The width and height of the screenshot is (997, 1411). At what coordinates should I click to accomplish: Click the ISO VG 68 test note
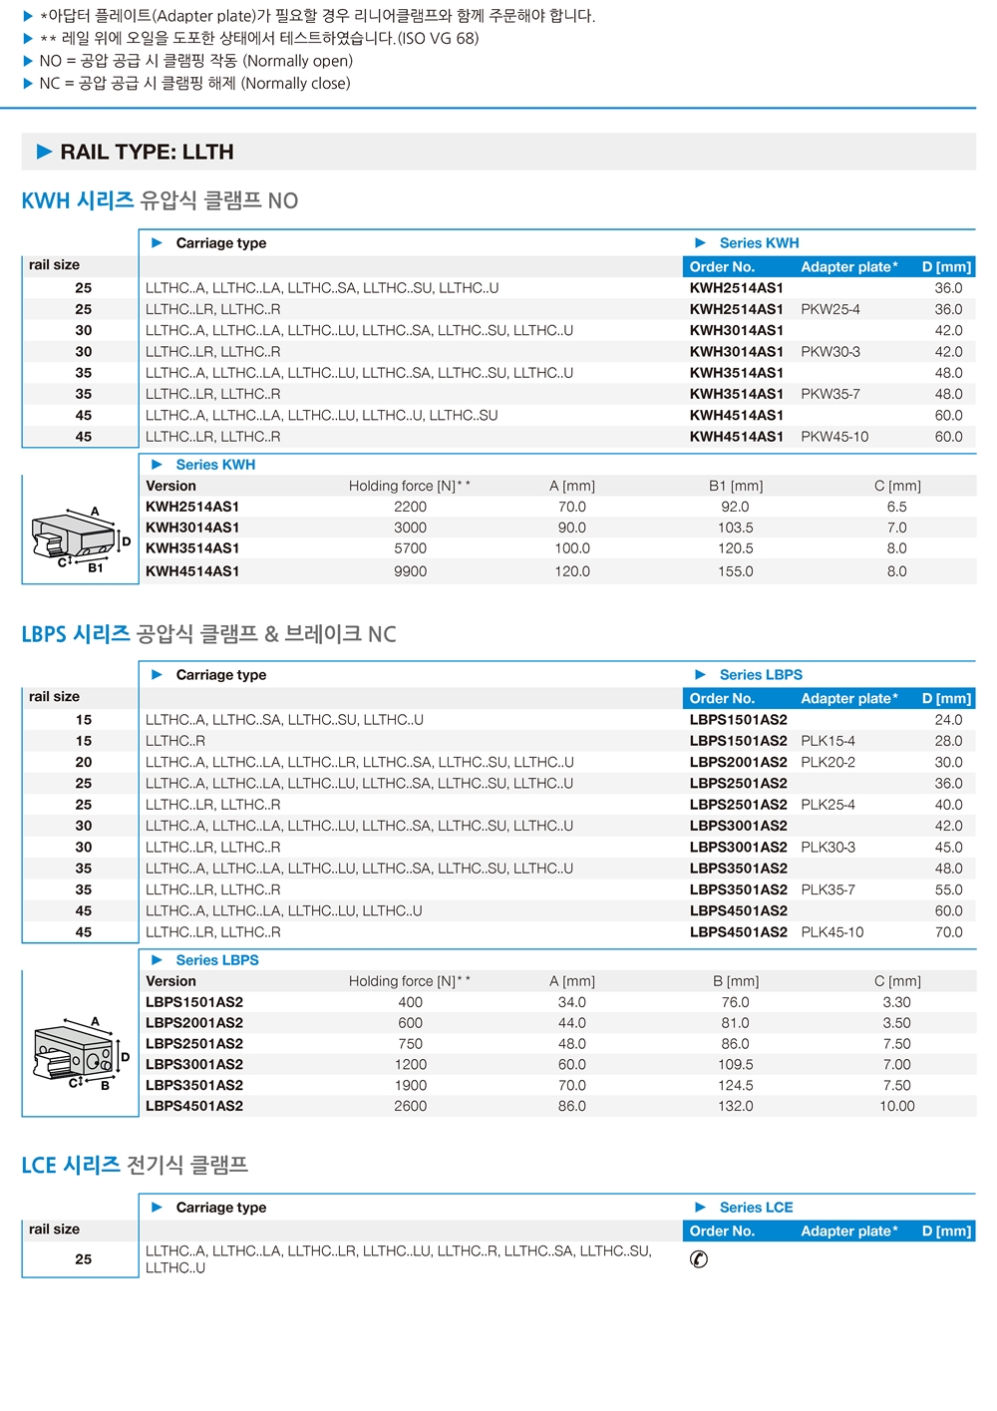(x=259, y=39)
